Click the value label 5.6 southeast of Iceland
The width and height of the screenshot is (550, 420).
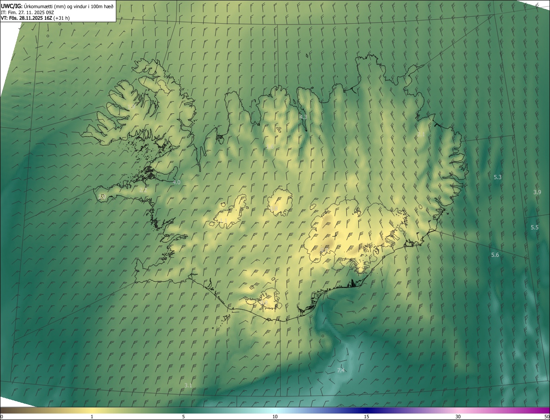pos(495,255)
